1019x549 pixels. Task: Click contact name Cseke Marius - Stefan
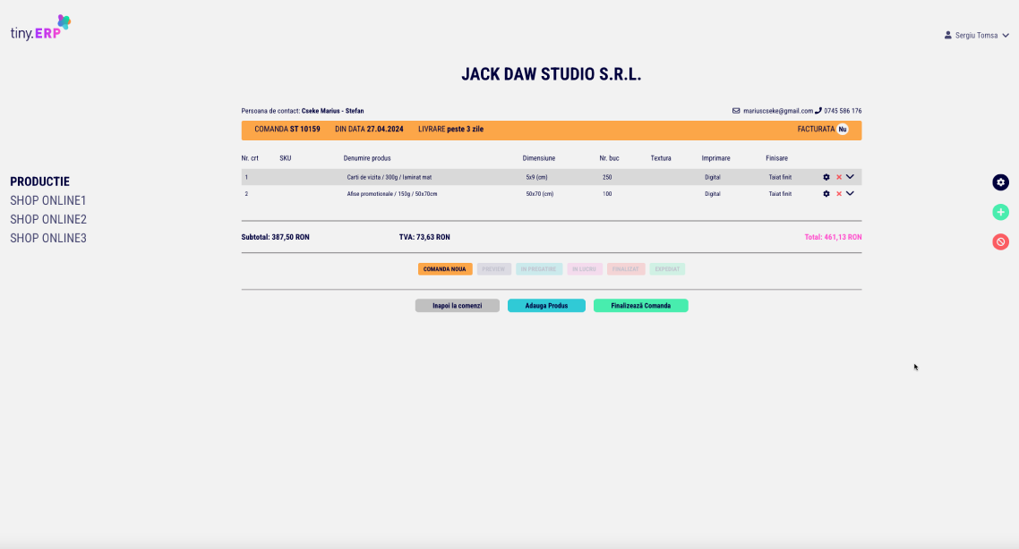[333, 111]
